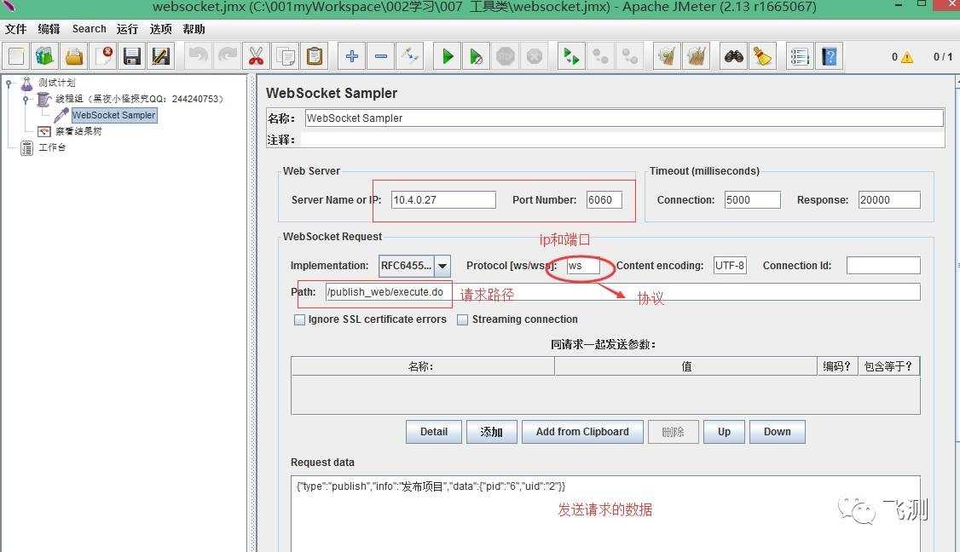Select 测试计划 tree item
This screenshot has height=552, width=960.
[x=57, y=83]
